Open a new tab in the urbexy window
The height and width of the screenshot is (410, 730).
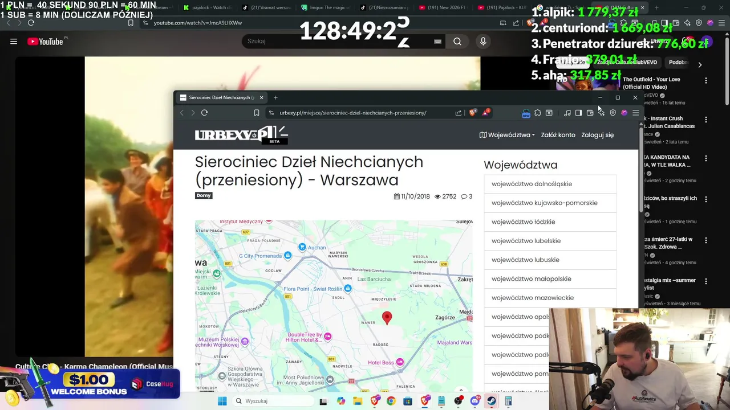pyautogui.click(x=275, y=97)
